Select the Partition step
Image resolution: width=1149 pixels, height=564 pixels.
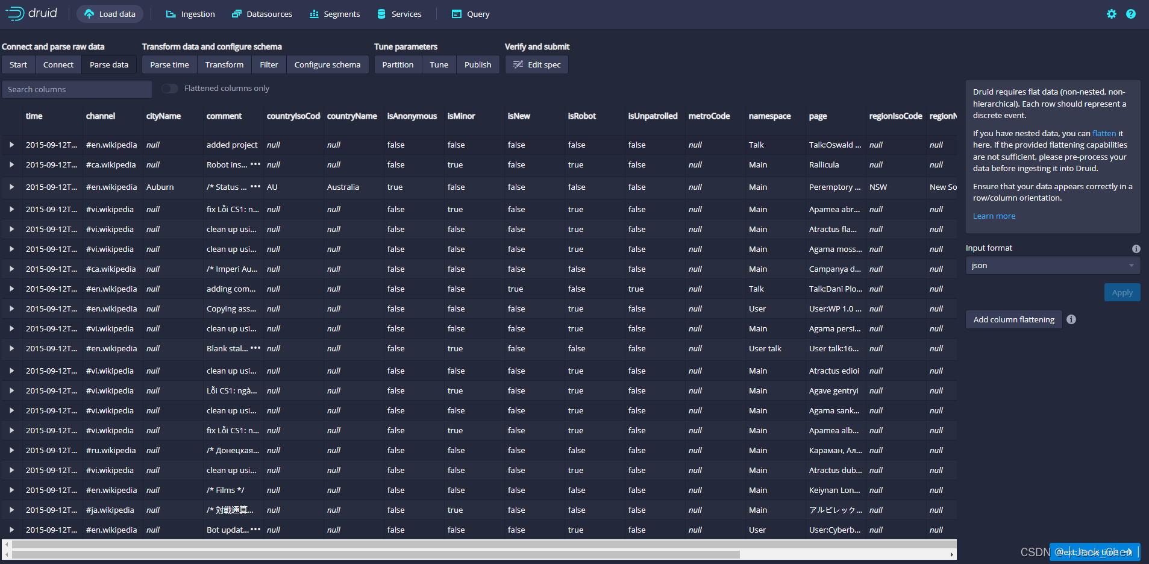[398, 64]
